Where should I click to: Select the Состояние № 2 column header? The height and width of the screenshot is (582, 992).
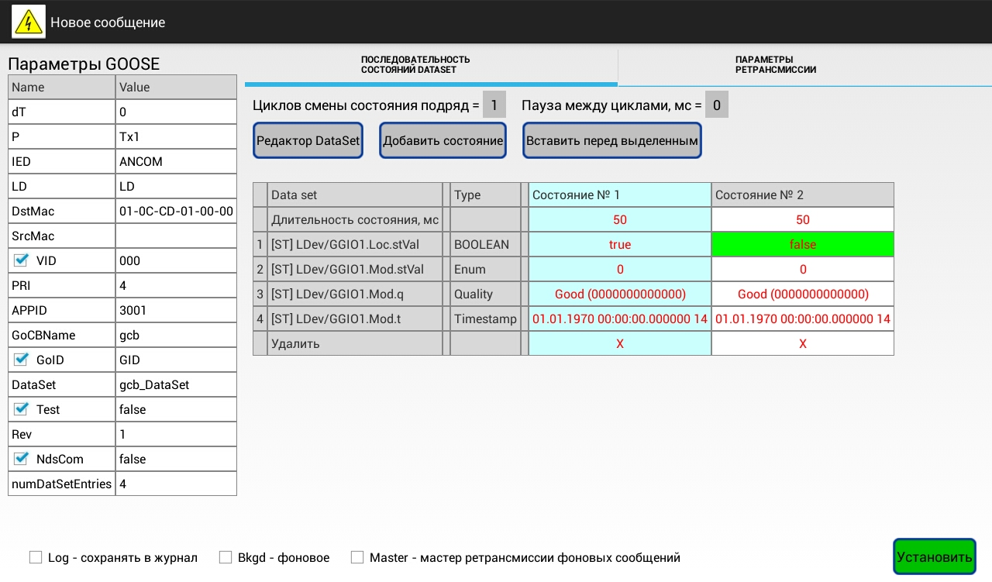[x=802, y=195]
